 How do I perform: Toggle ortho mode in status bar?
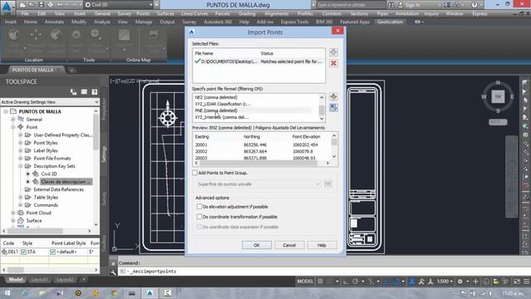345,282
